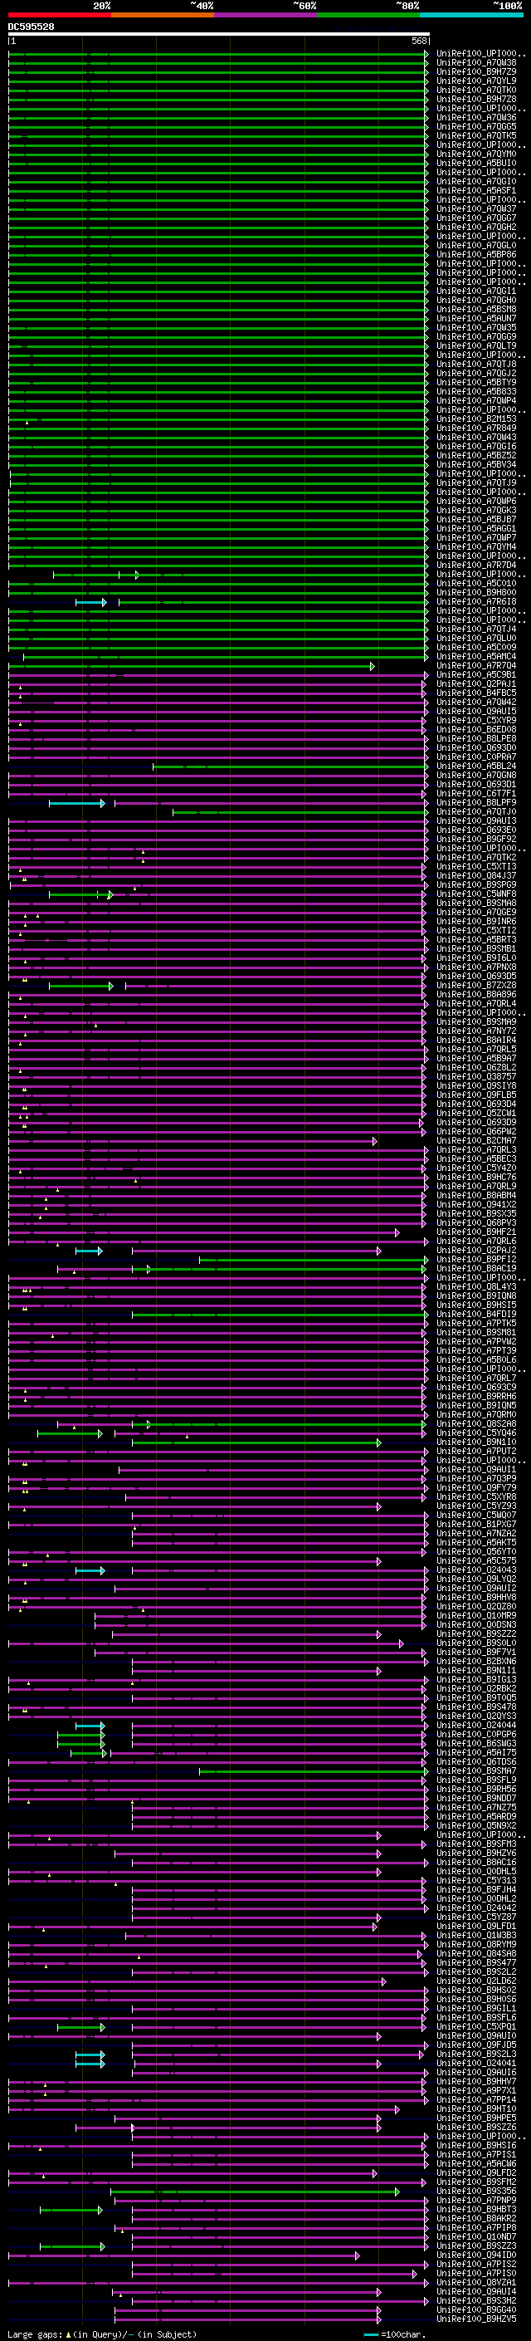Select hit label UniRef100_Q8L4Y3
The image size is (531, 2341).
click(476, 1287)
